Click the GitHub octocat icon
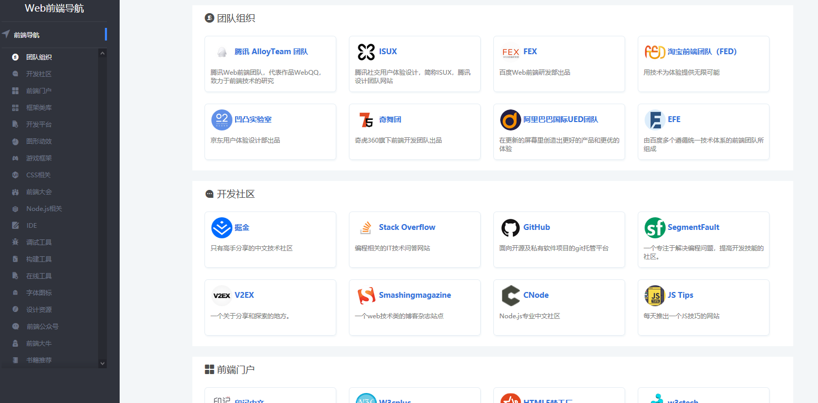The image size is (818, 403). [511, 228]
